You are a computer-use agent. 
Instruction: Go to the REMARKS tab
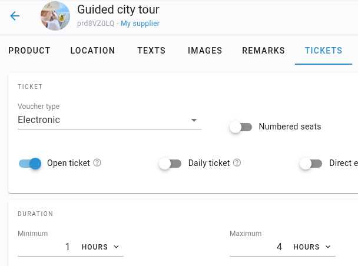pos(263,51)
